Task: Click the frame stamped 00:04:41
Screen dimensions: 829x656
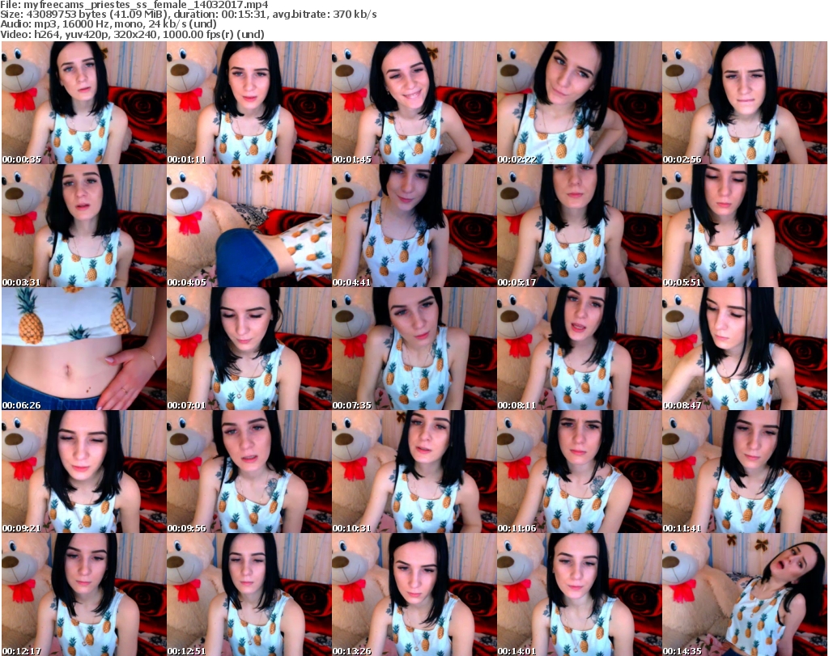Action: click(414, 226)
